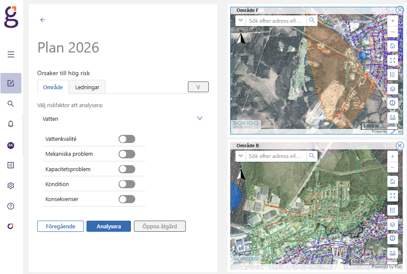
Task: Toggle the Konsekvenser risk factor
Action: 127,199
